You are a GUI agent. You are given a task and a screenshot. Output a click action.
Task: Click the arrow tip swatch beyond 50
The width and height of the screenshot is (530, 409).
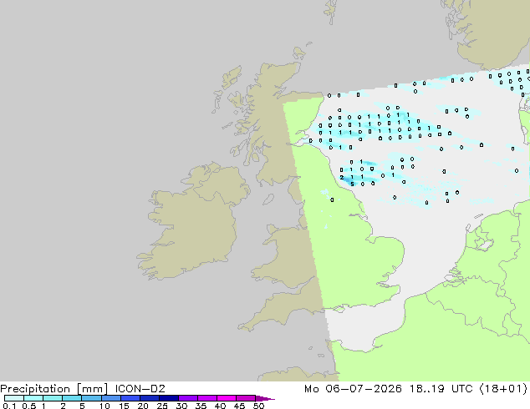click(265, 398)
